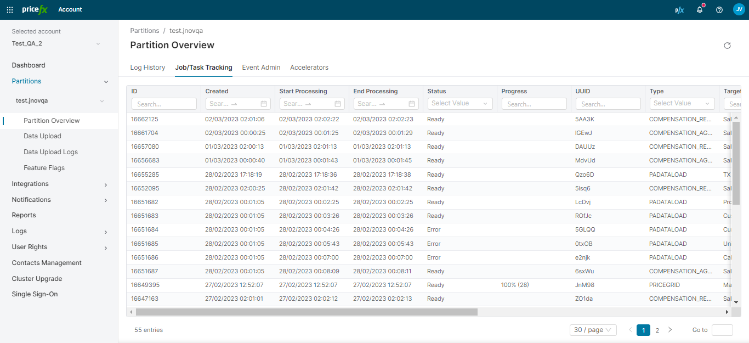Open the app launcher grid icon
The height and width of the screenshot is (343, 749).
[x=10, y=9]
